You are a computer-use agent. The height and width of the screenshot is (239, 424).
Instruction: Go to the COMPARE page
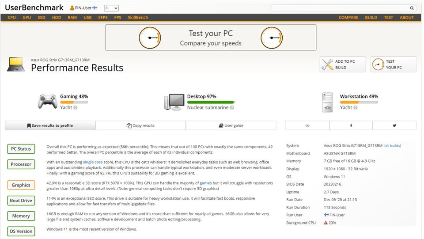[x=348, y=17]
